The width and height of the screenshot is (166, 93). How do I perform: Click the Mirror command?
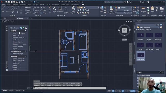point(36,10)
